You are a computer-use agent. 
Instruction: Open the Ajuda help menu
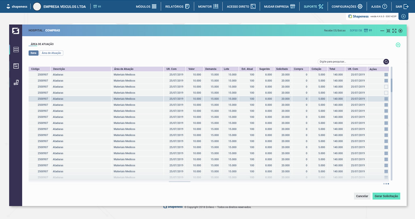379,6
